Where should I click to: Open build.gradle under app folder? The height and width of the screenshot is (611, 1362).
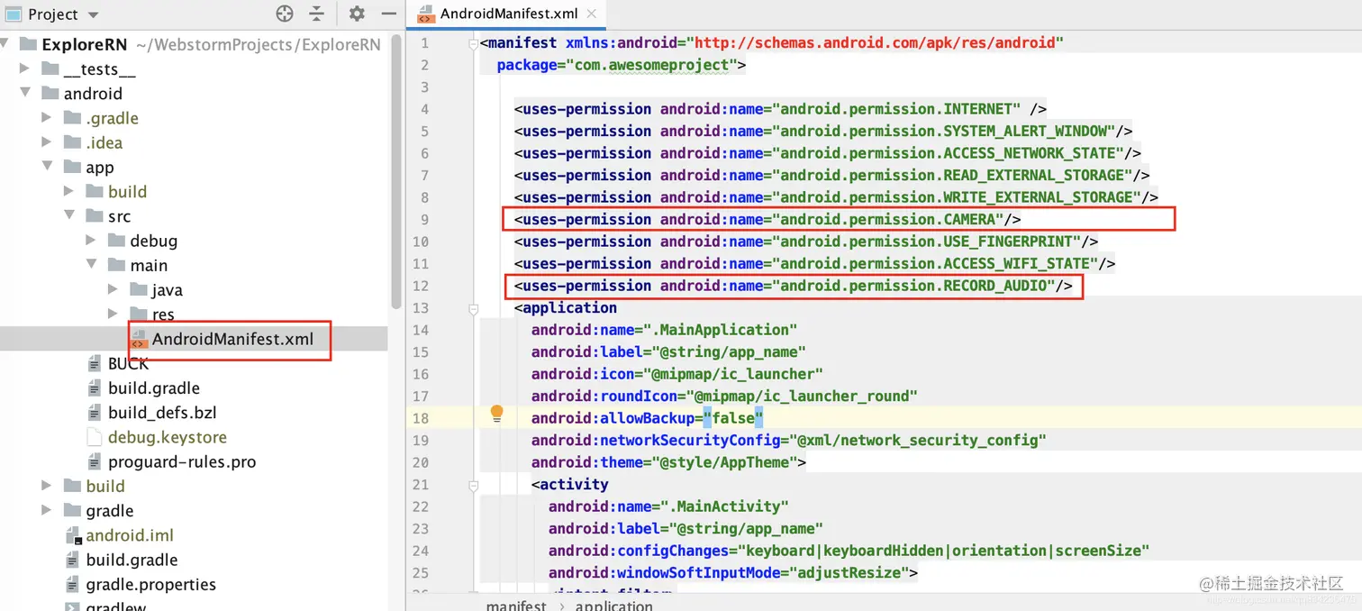[x=154, y=388]
